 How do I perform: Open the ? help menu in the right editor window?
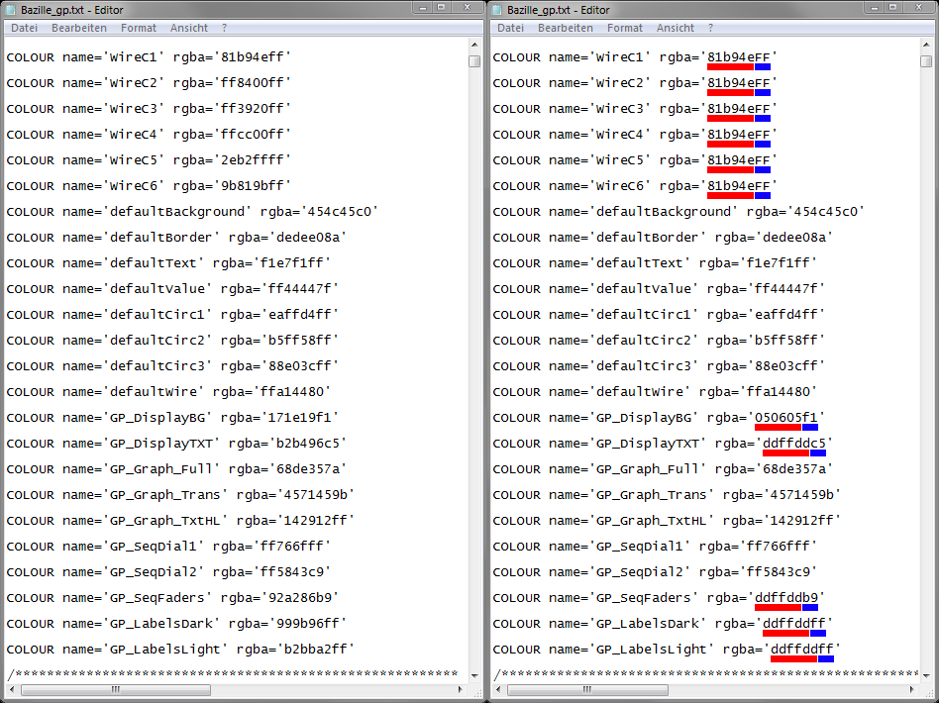(x=710, y=28)
